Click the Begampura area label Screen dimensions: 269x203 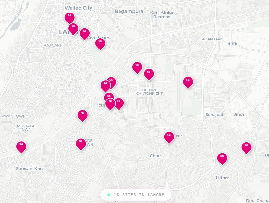[x=129, y=11]
